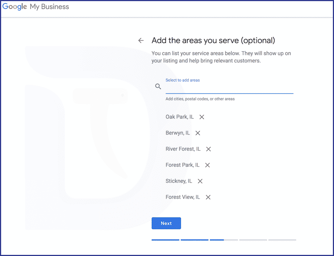This screenshot has width=334, height=256.
Task: Click the 'Add cities, postal codes' hint
Action: (x=200, y=99)
